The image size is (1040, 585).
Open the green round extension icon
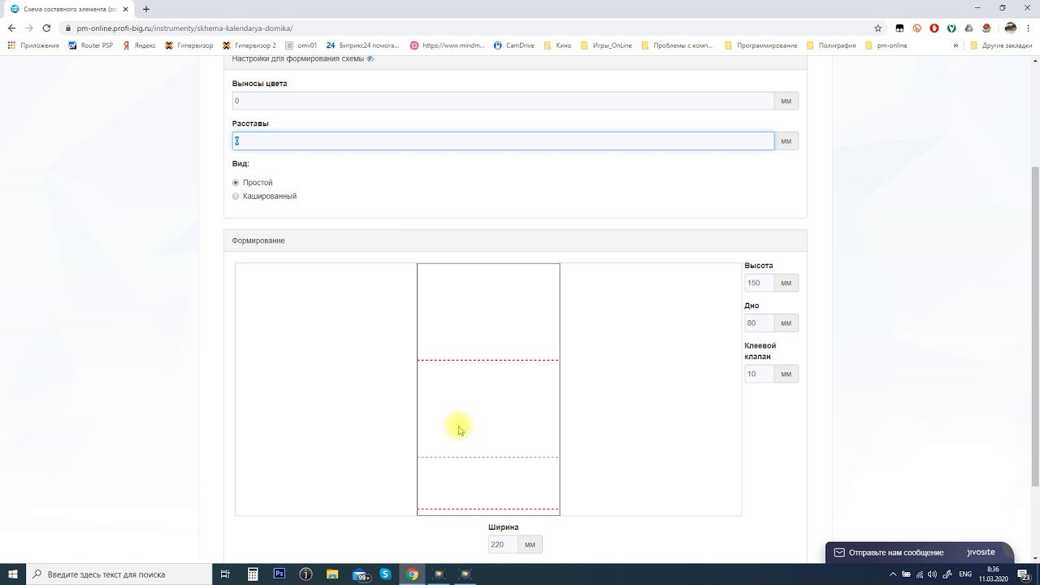point(951,28)
